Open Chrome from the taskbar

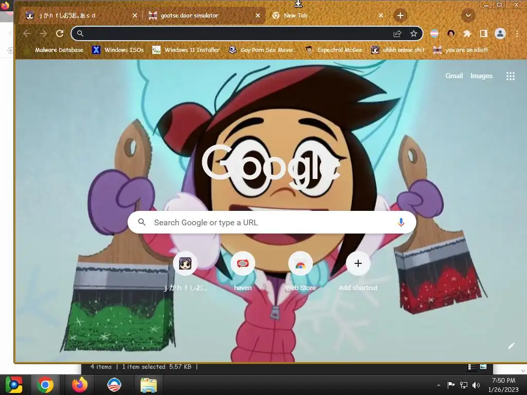point(45,385)
